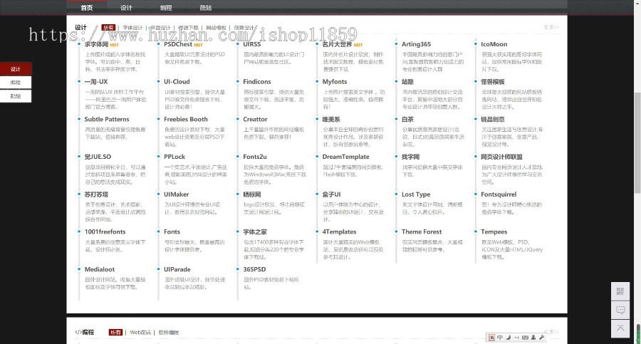The height and width of the screenshot is (344, 641).
Task: Open the 一淘-UX site link
Action: [96, 82]
